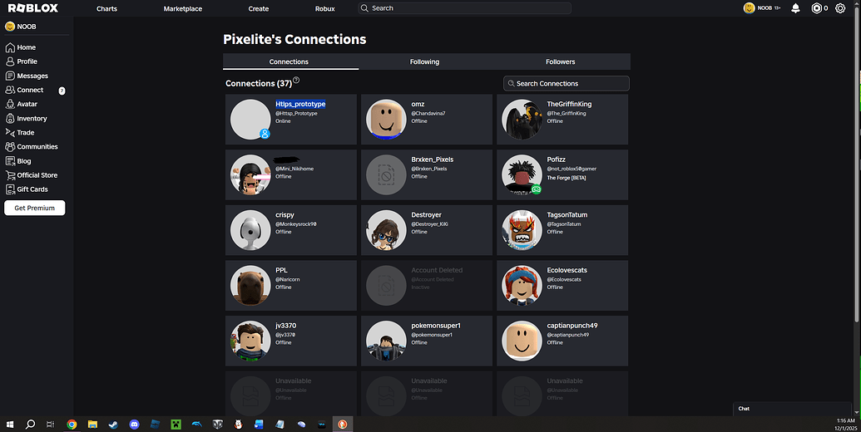Screen dimensions: 861x432
Task: Click the Trade sidebar icon
Action: tap(10, 133)
